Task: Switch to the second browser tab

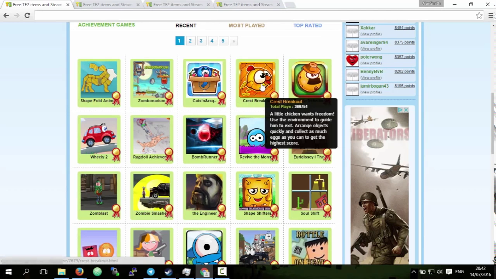Action: [107, 5]
